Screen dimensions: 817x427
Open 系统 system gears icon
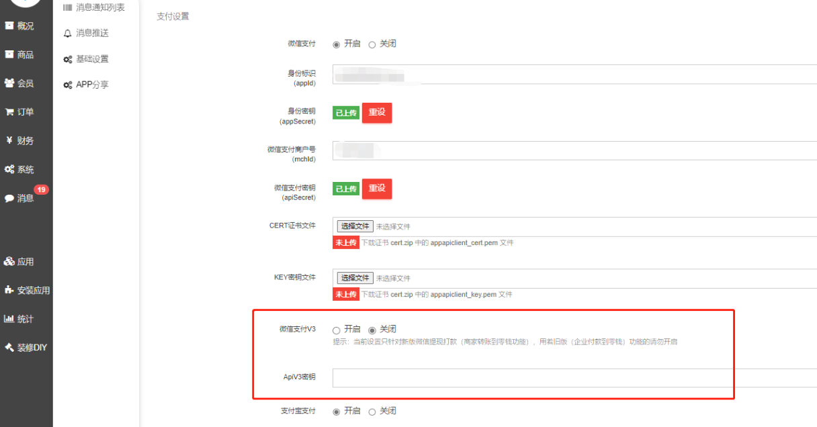tap(9, 170)
